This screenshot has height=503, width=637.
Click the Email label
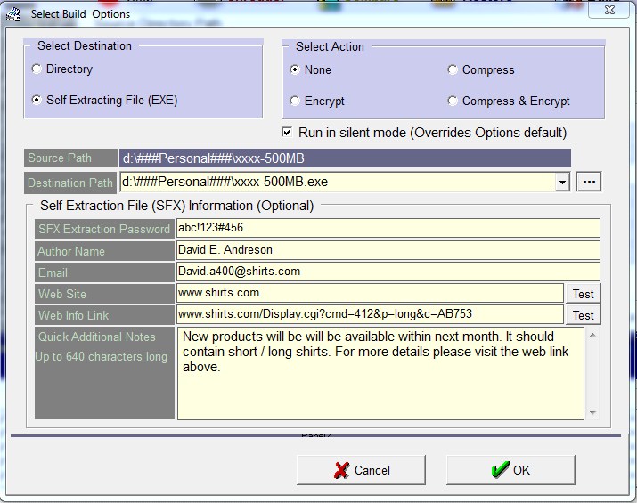coord(104,272)
